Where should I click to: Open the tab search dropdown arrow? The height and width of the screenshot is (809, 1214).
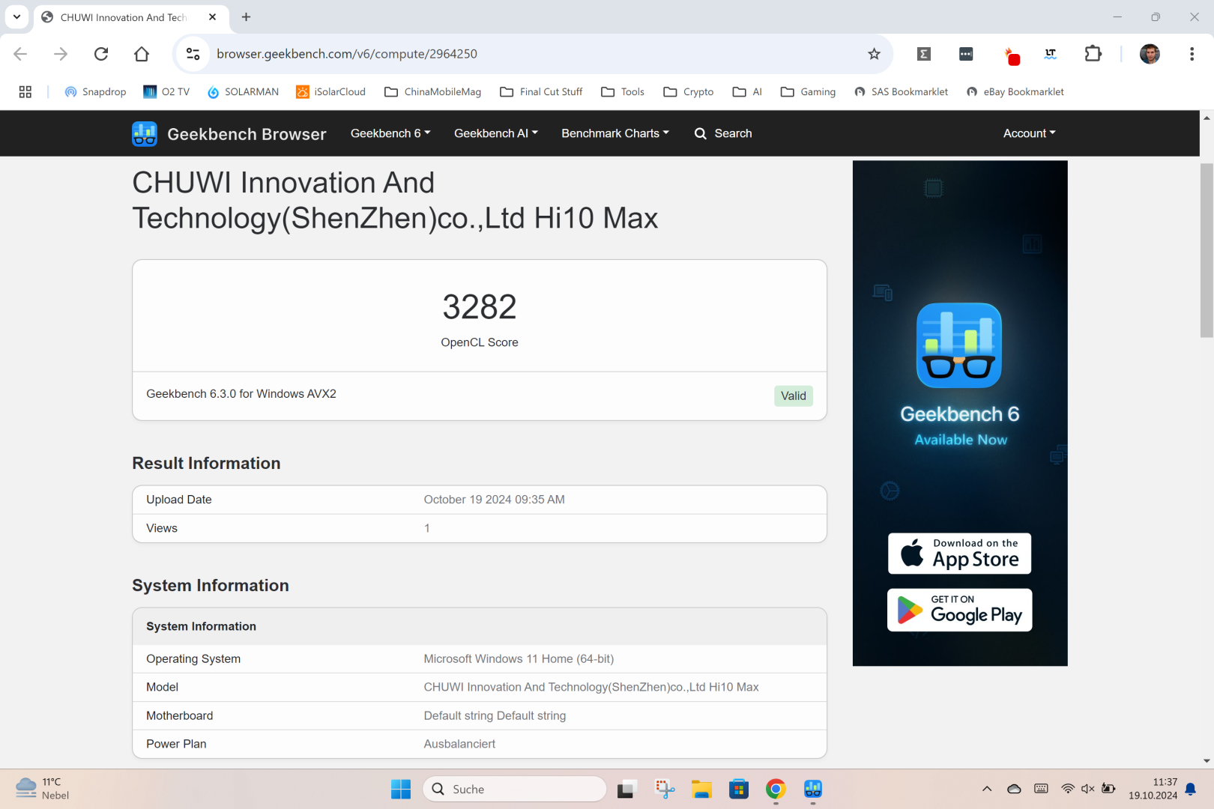pyautogui.click(x=16, y=16)
